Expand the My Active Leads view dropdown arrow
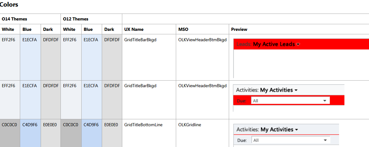The height and width of the screenshot is (147, 369). [x=298, y=45]
